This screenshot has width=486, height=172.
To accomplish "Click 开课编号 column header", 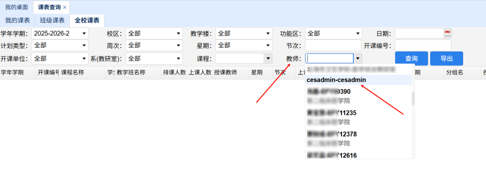I will [47, 73].
